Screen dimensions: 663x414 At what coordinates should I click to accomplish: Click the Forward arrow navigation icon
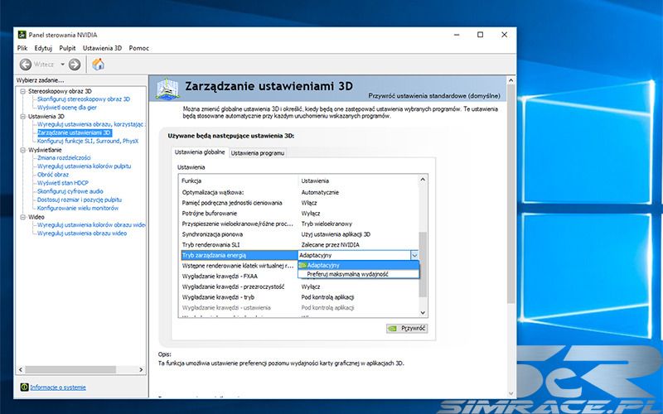(x=75, y=64)
